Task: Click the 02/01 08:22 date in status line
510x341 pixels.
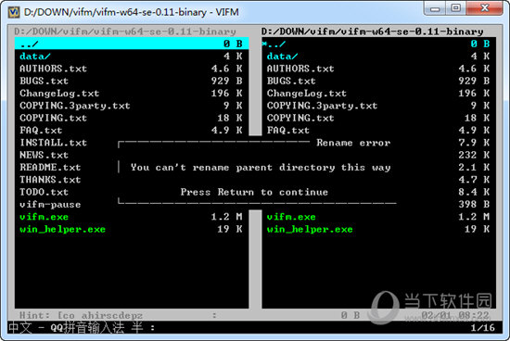Action: click(x=455, y=315)
